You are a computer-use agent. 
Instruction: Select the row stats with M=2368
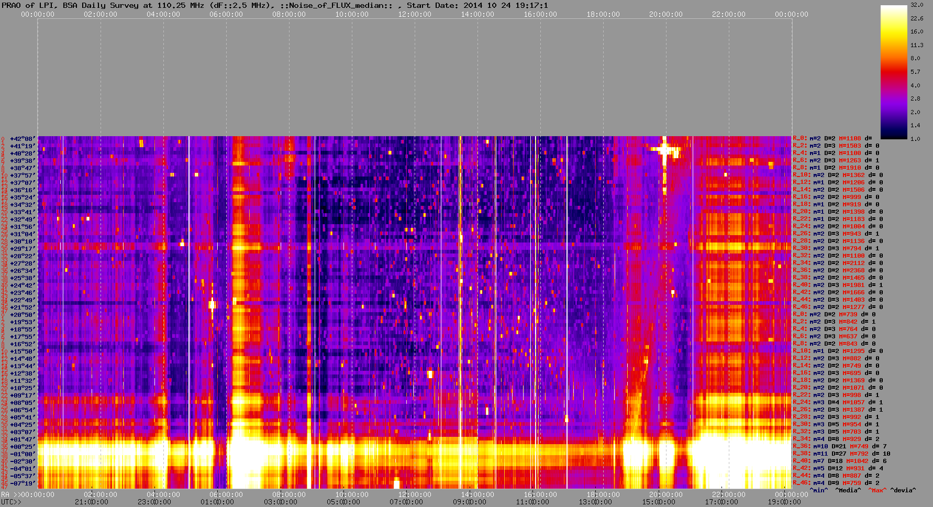pyautogui.click(x=838, y=270)
